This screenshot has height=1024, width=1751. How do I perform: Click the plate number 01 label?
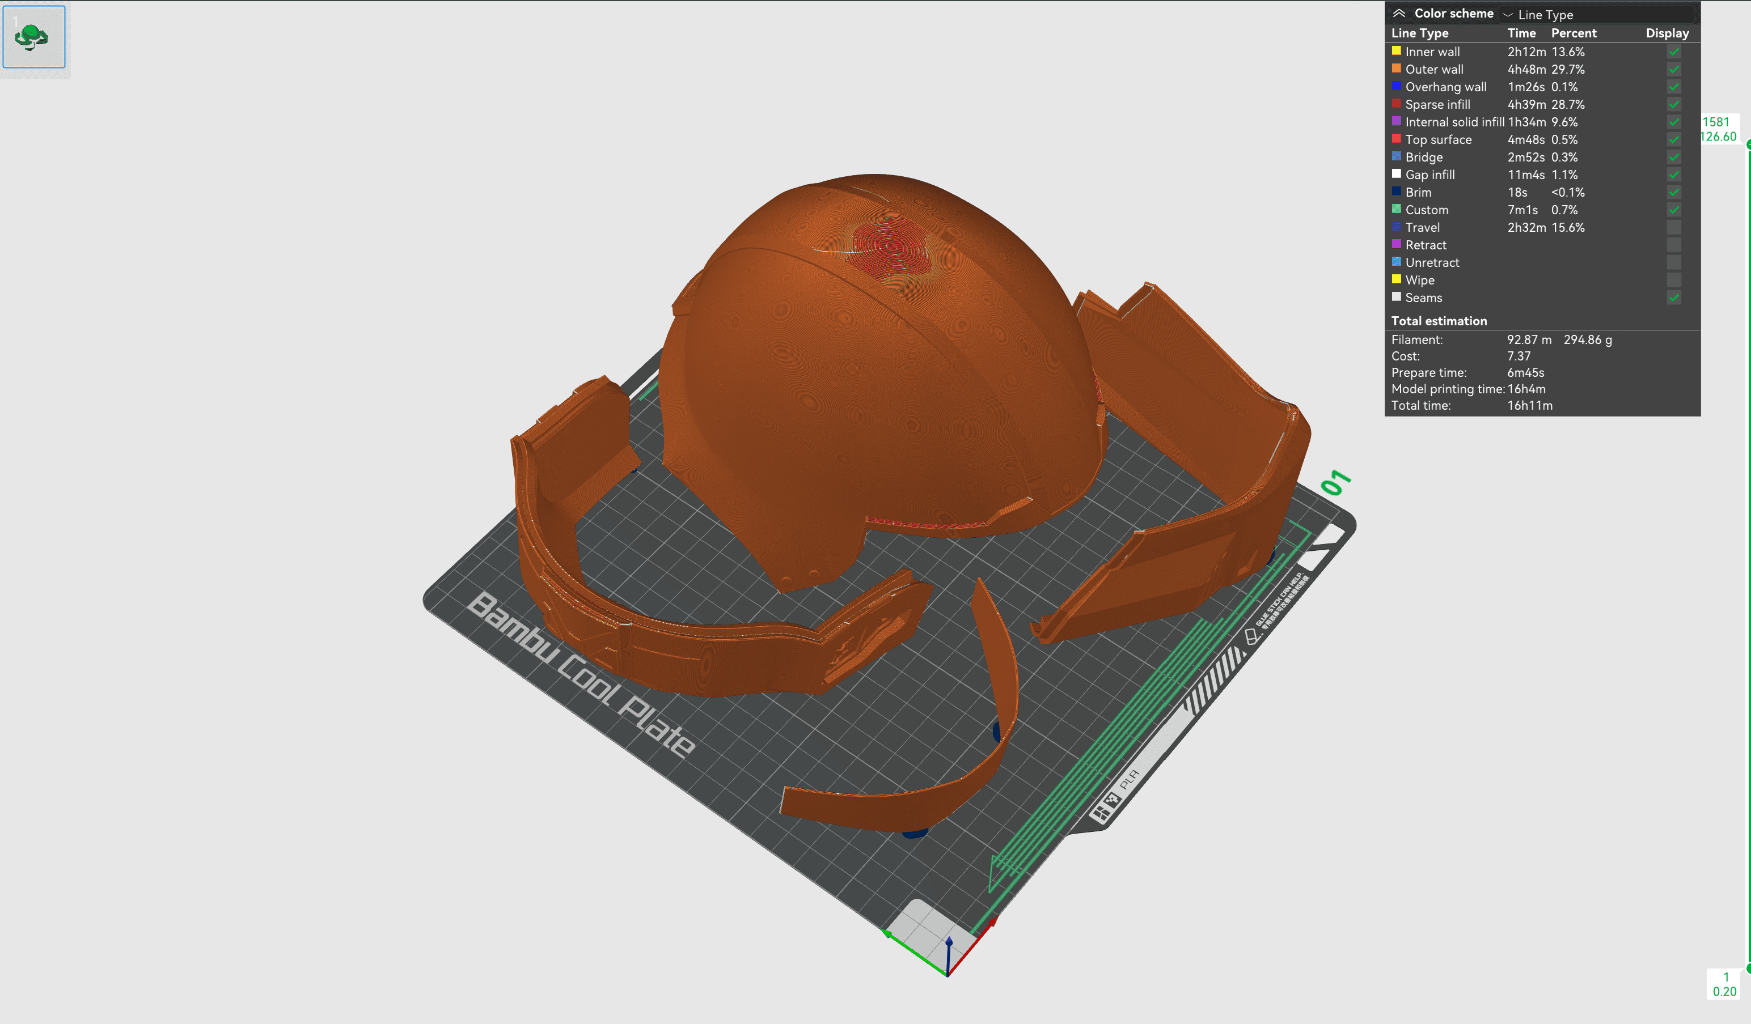[x=1335, y=482]
